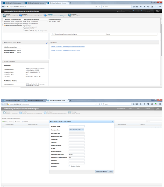Click the Manage System Settings icon in the dashboard window
The width and height of the screenshot is (164, 187).
point(69,15)
